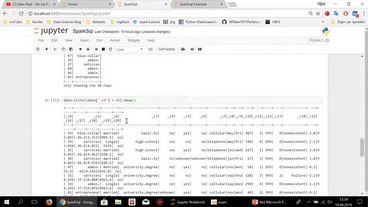Save notebook with the floppy disk icon
The image size is (368, 207).
point(38,49)
